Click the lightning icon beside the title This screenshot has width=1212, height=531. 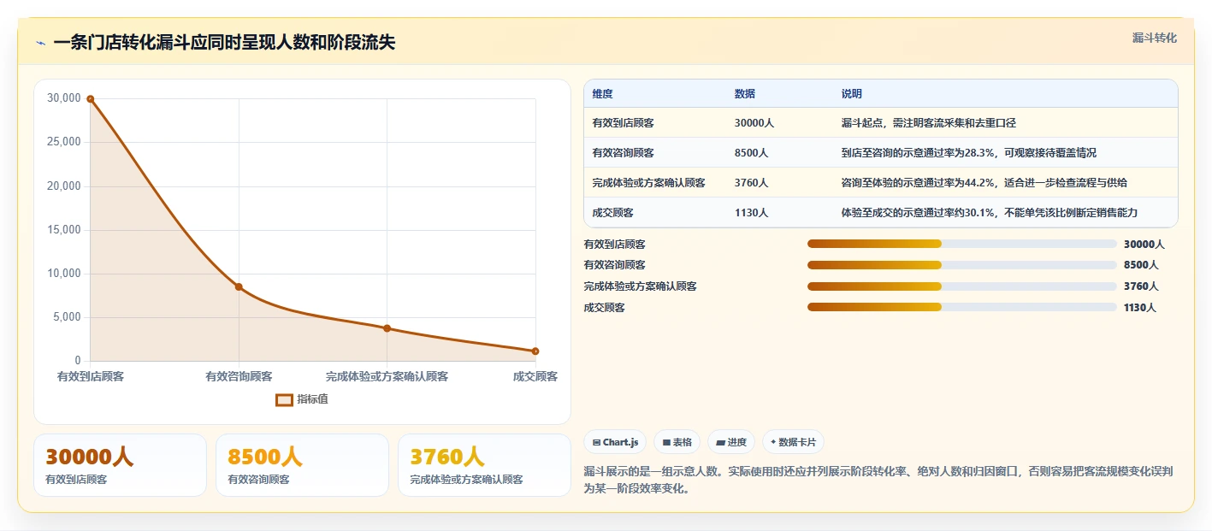tap(40, 43)
